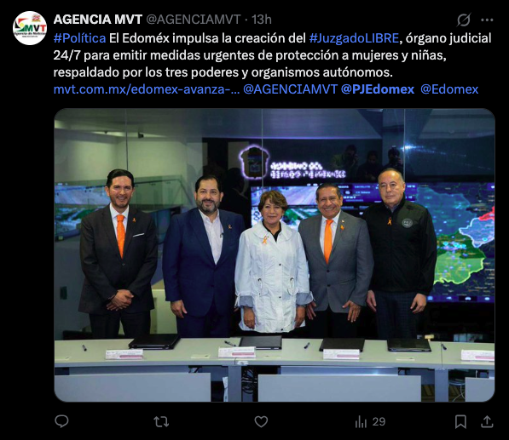
Task: Open the @Edomex mention
Action: click(449, 89)
